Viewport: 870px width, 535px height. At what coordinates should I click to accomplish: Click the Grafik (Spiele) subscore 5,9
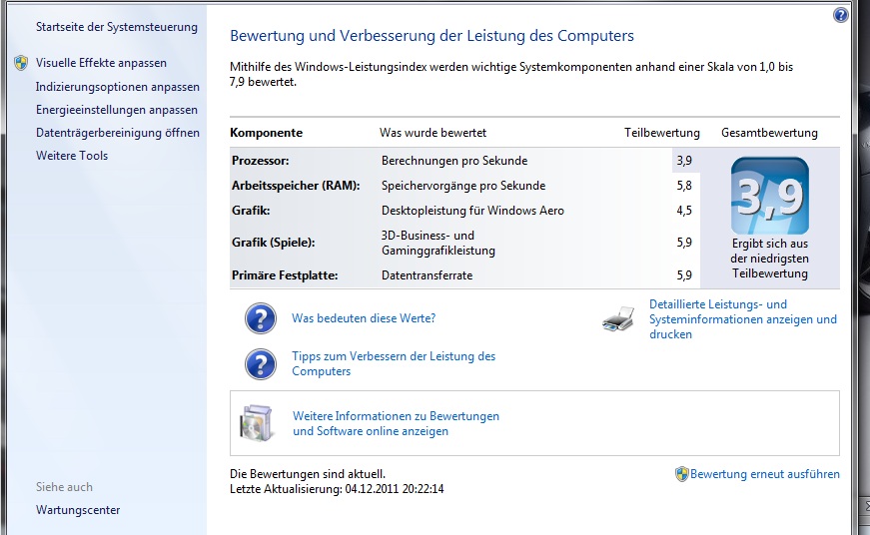[684, 243]
